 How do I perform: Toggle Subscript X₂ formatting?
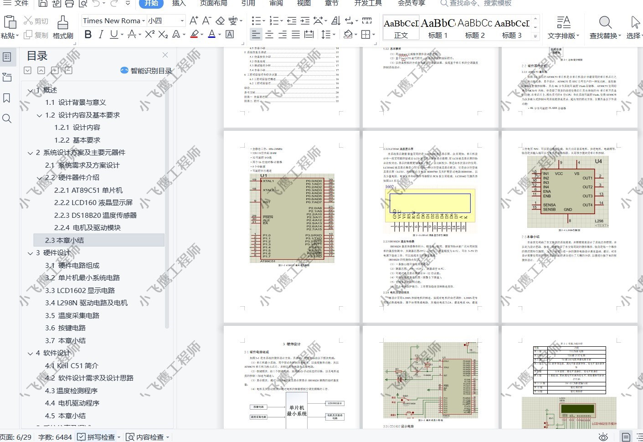163,34
